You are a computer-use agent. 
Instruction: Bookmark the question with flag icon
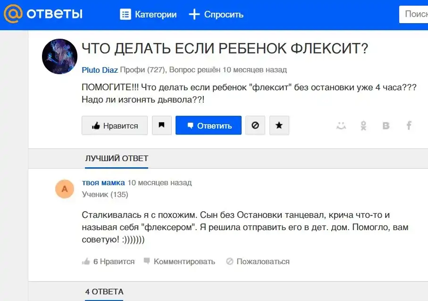point(162,125)
